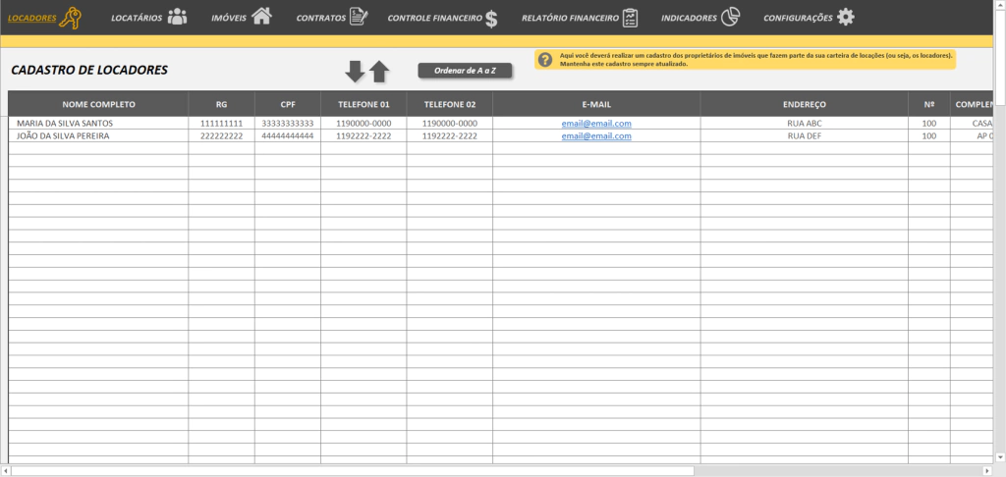The height and width of the screenshot is (477, 1006).
Task: Switch to the Contratos menu label
Action: pos(321,19)
